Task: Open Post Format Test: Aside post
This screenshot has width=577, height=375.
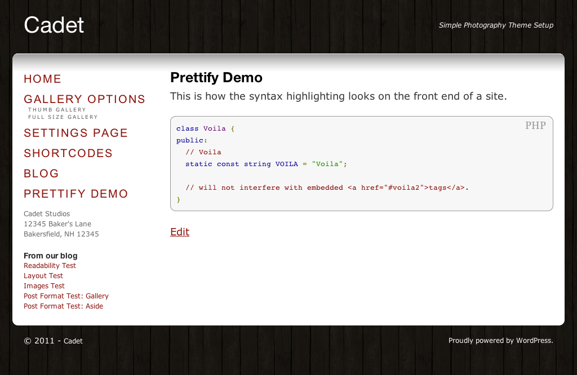Action: tap(63, 306)
